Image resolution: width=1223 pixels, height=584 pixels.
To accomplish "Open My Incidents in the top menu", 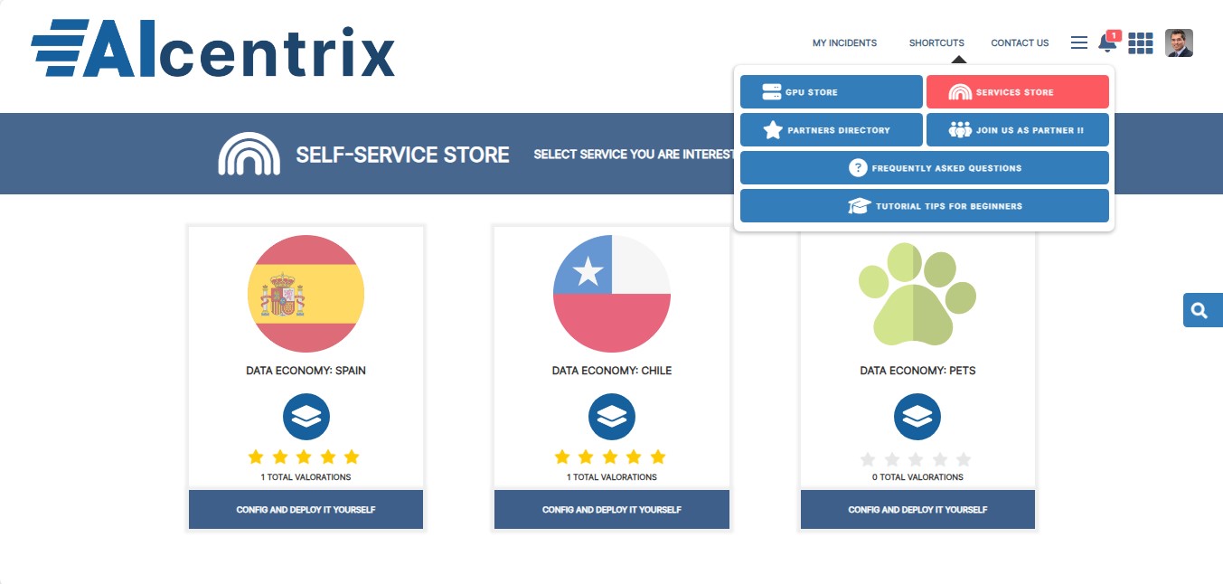I will (844, 42).
